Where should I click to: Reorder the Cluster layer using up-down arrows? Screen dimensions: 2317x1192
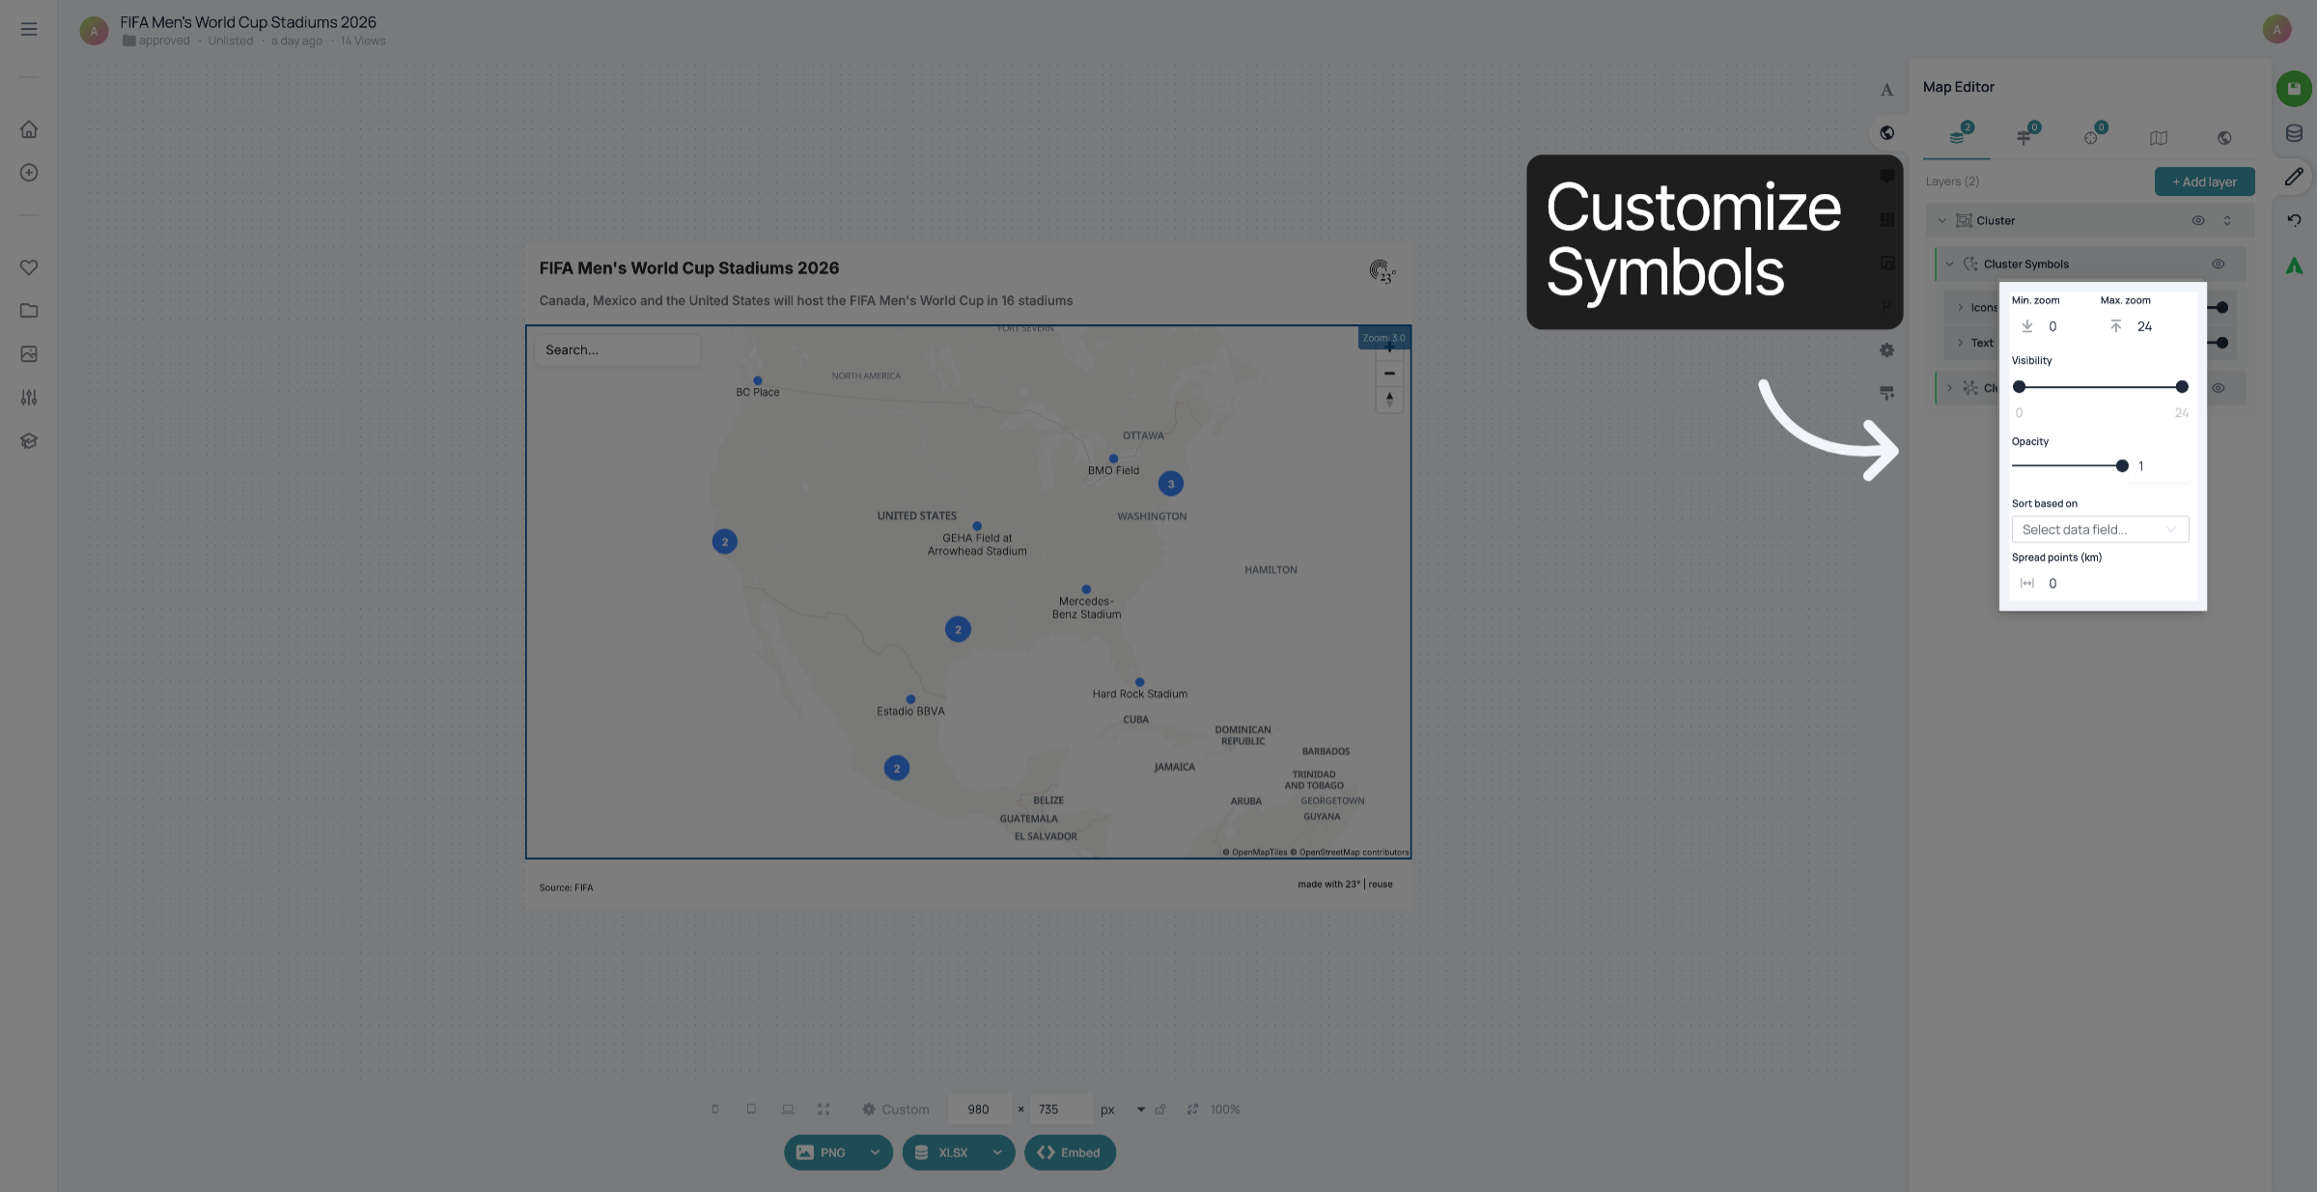coord(2227,221)
